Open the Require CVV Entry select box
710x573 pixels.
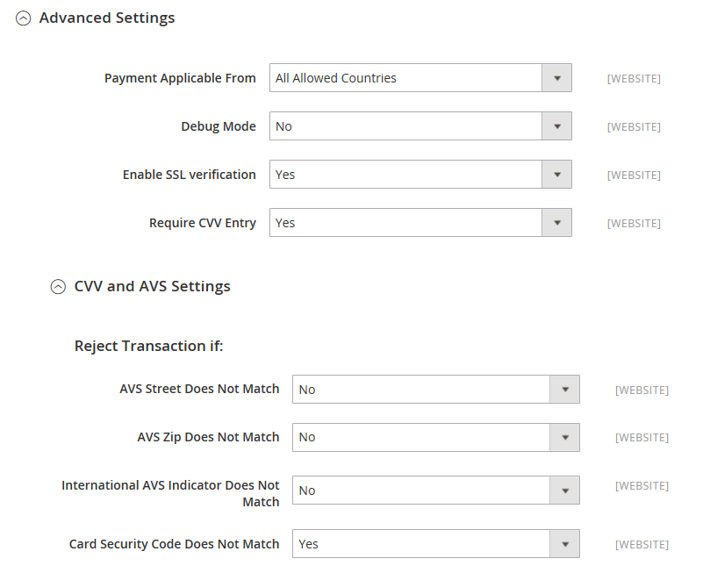point(420,223)
